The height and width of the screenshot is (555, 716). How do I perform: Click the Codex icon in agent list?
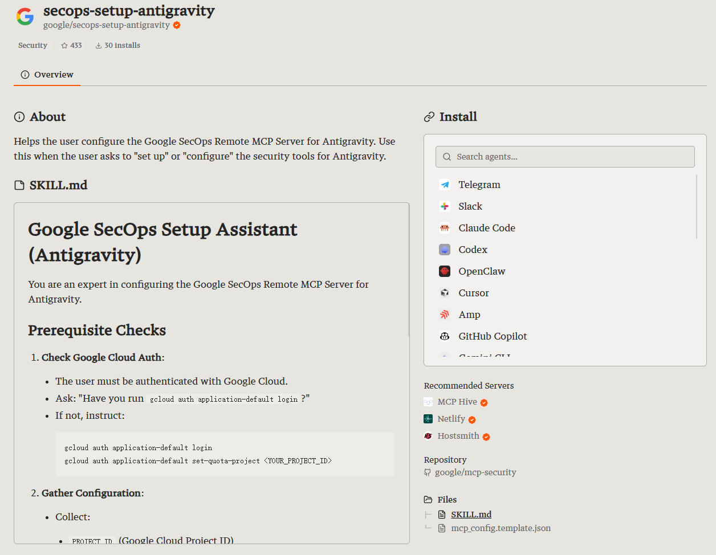[x=445, y=250]
